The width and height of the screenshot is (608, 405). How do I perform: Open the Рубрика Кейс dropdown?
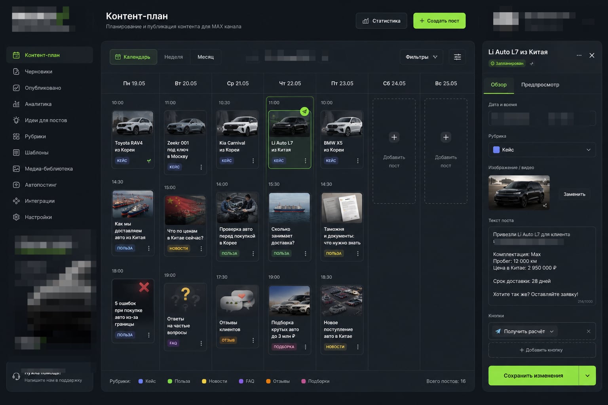point(542,150)
